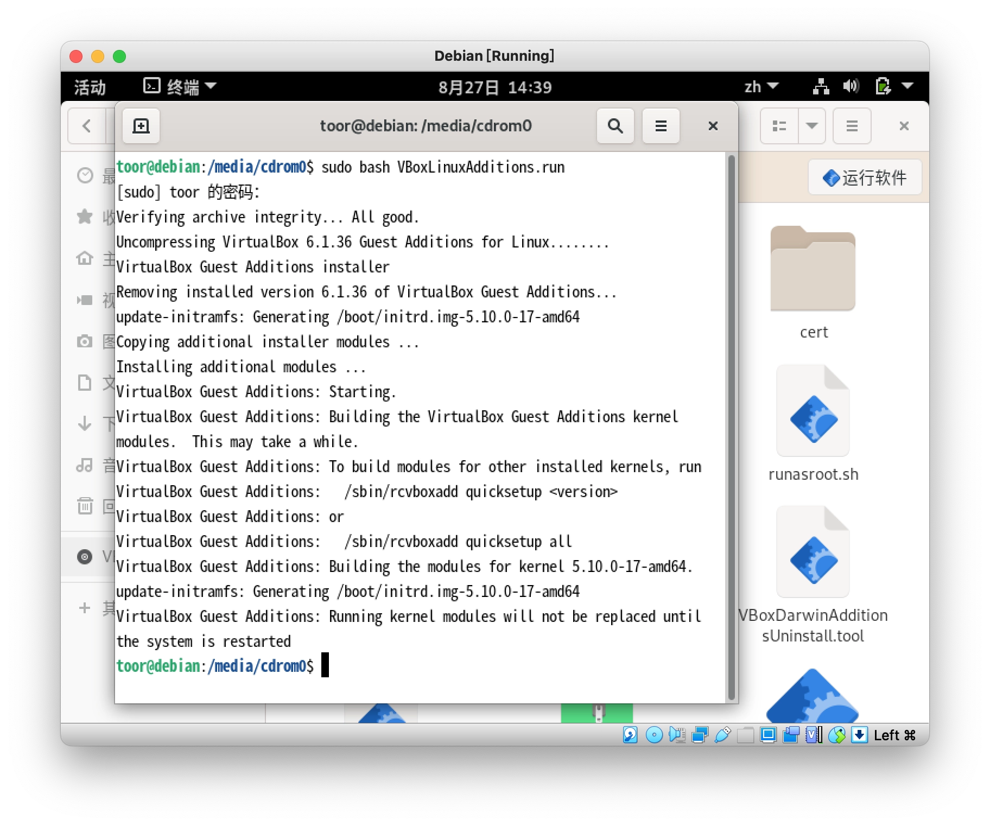
Task: Click the keyboard capture arrow icon
Action: tap(859, 735)
